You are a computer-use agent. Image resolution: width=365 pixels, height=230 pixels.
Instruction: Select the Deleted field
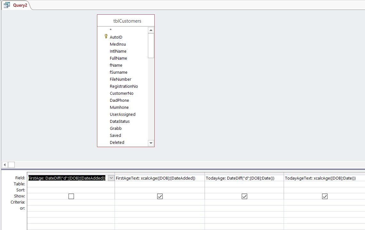(x=117, y=142)
